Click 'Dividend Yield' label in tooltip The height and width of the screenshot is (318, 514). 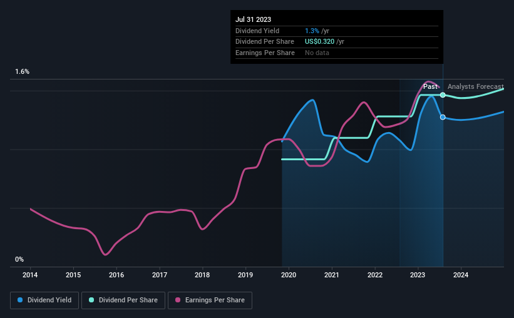point(257,31)
